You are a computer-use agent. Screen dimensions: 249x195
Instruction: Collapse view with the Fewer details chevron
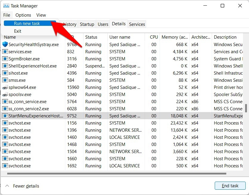(x=7, y=186)
